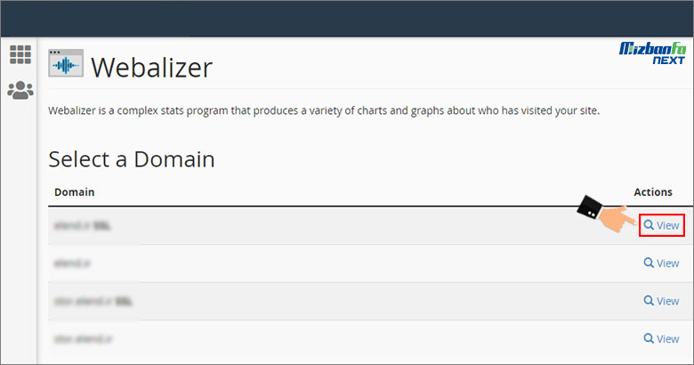Click the magnifier icon in the third domain row
This screenshot has width=694, height=365.
649,302
